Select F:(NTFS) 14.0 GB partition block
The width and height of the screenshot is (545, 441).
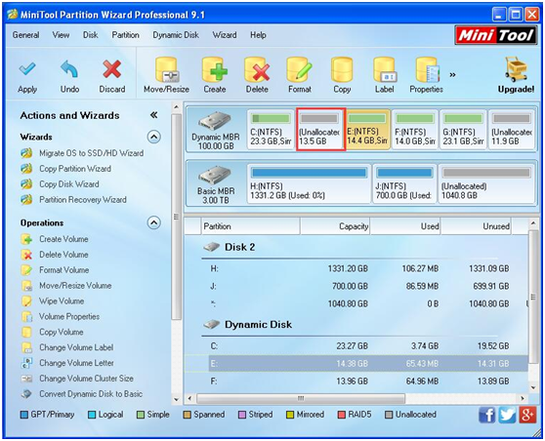(x=415, y=130)
